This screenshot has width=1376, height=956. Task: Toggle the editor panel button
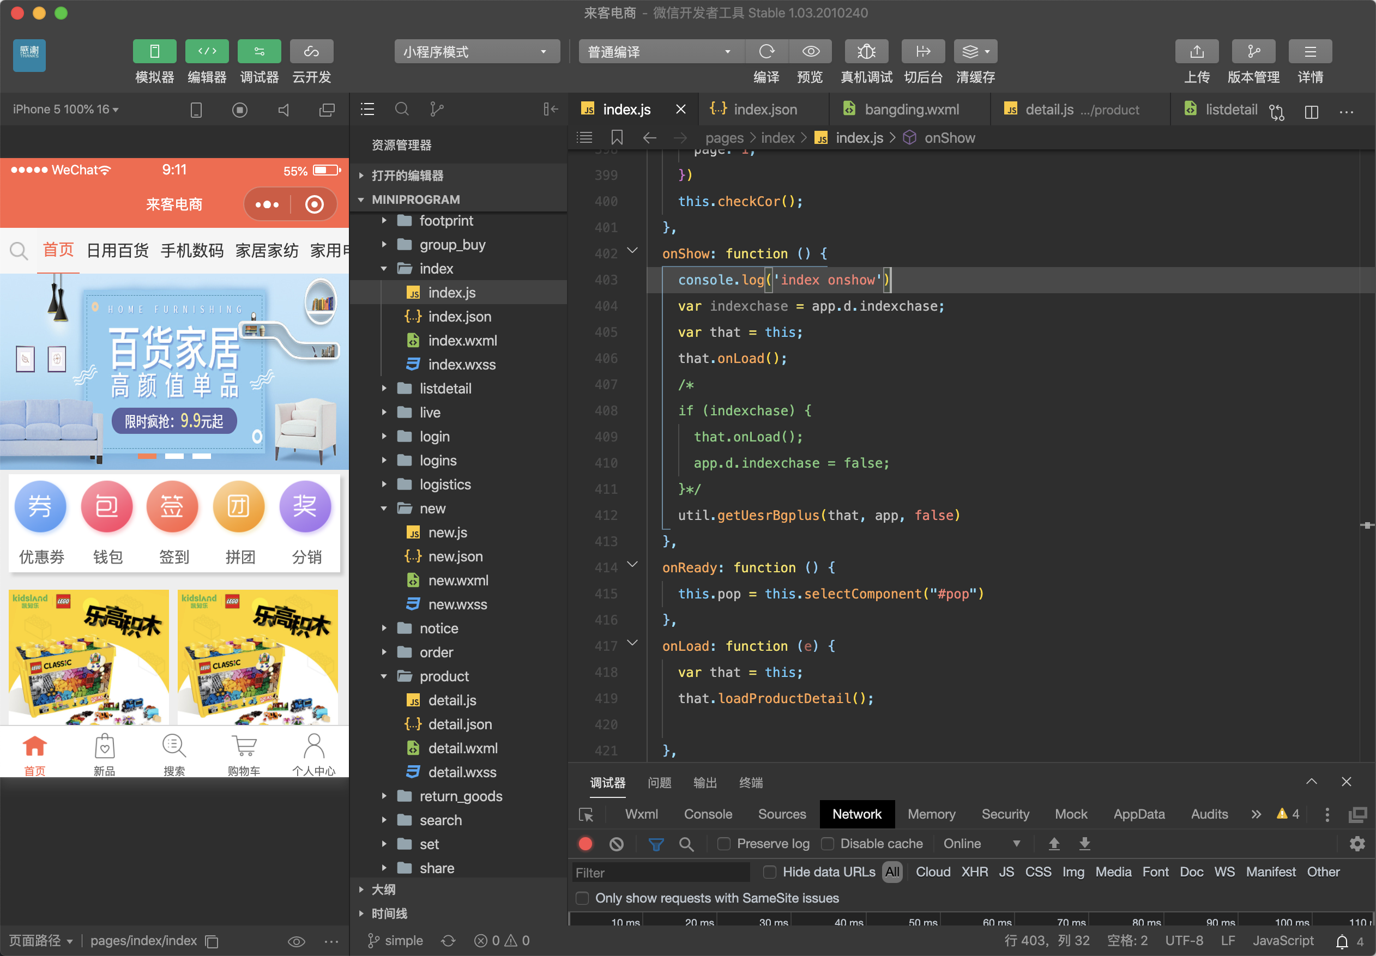(207, 52)
